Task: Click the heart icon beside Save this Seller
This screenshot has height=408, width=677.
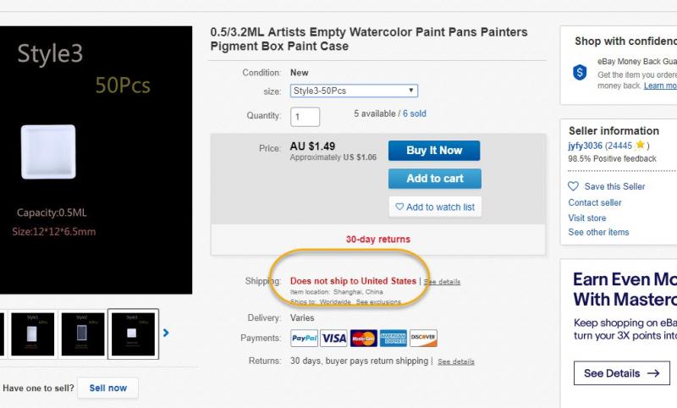Action: click(573, 186)
